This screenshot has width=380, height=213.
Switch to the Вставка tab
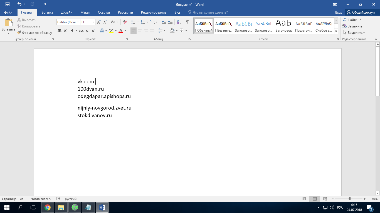pos(47,12)
